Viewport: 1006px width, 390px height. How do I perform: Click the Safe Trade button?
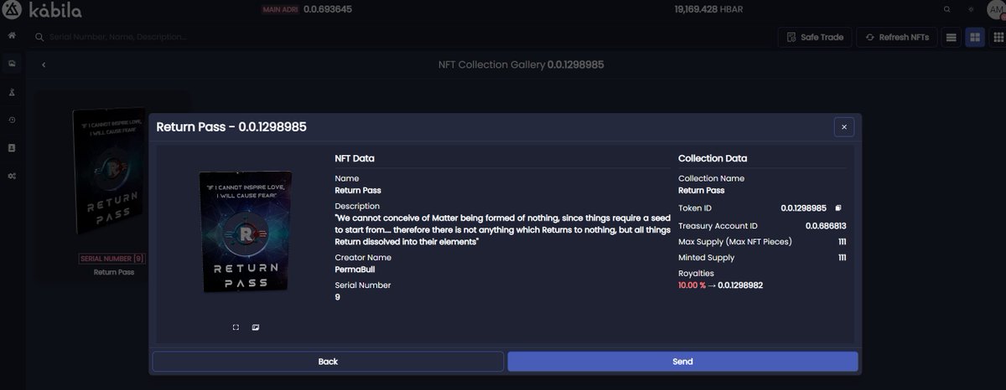(816, 37)
